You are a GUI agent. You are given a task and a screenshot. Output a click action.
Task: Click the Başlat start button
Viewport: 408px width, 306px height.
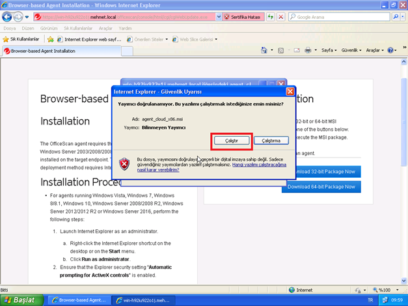tap(21, 300)
